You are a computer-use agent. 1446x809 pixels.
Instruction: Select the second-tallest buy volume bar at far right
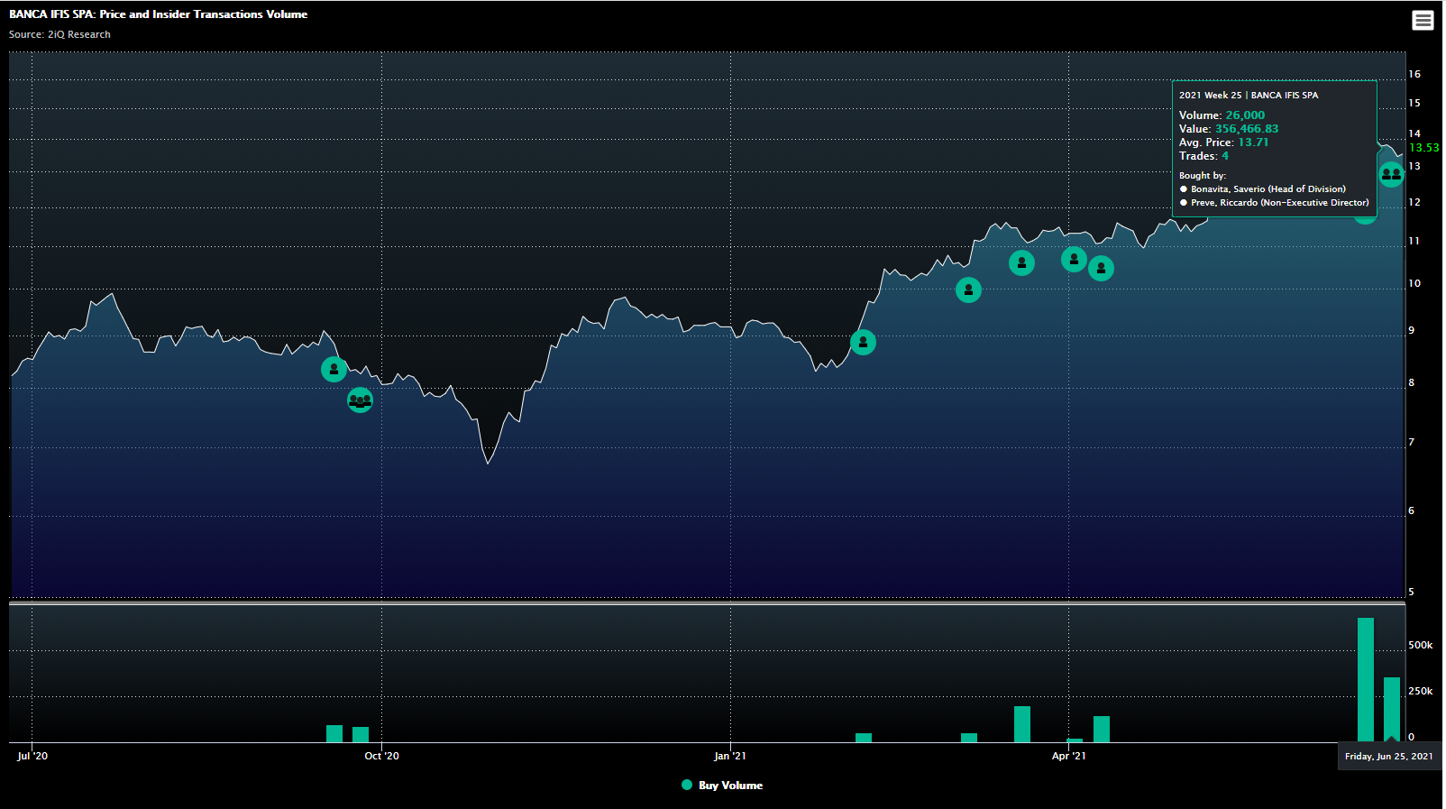1392,710
